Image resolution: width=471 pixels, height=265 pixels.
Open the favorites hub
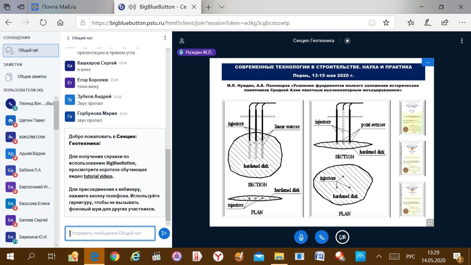tap(411, 23)
